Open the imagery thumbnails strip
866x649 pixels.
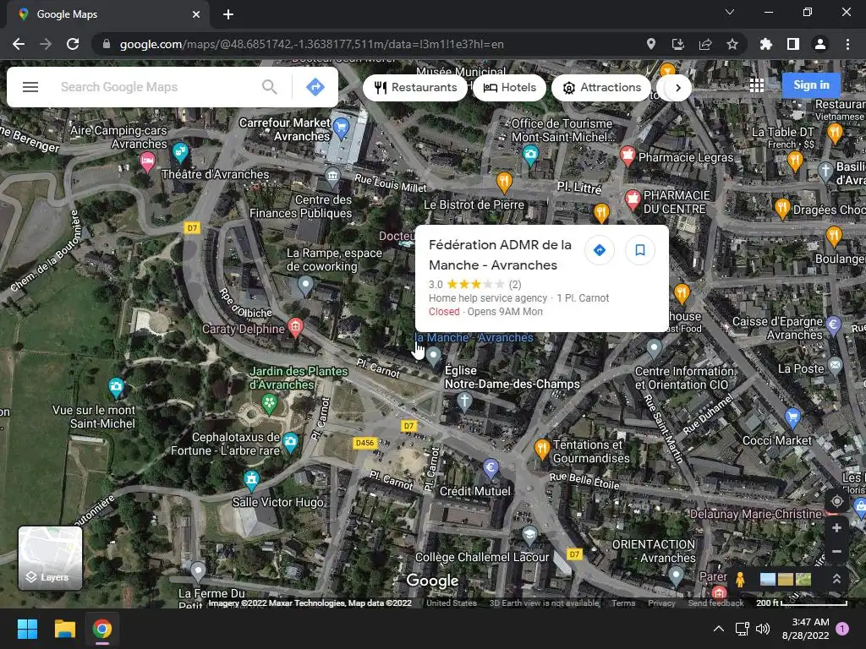tap(786, 579)
